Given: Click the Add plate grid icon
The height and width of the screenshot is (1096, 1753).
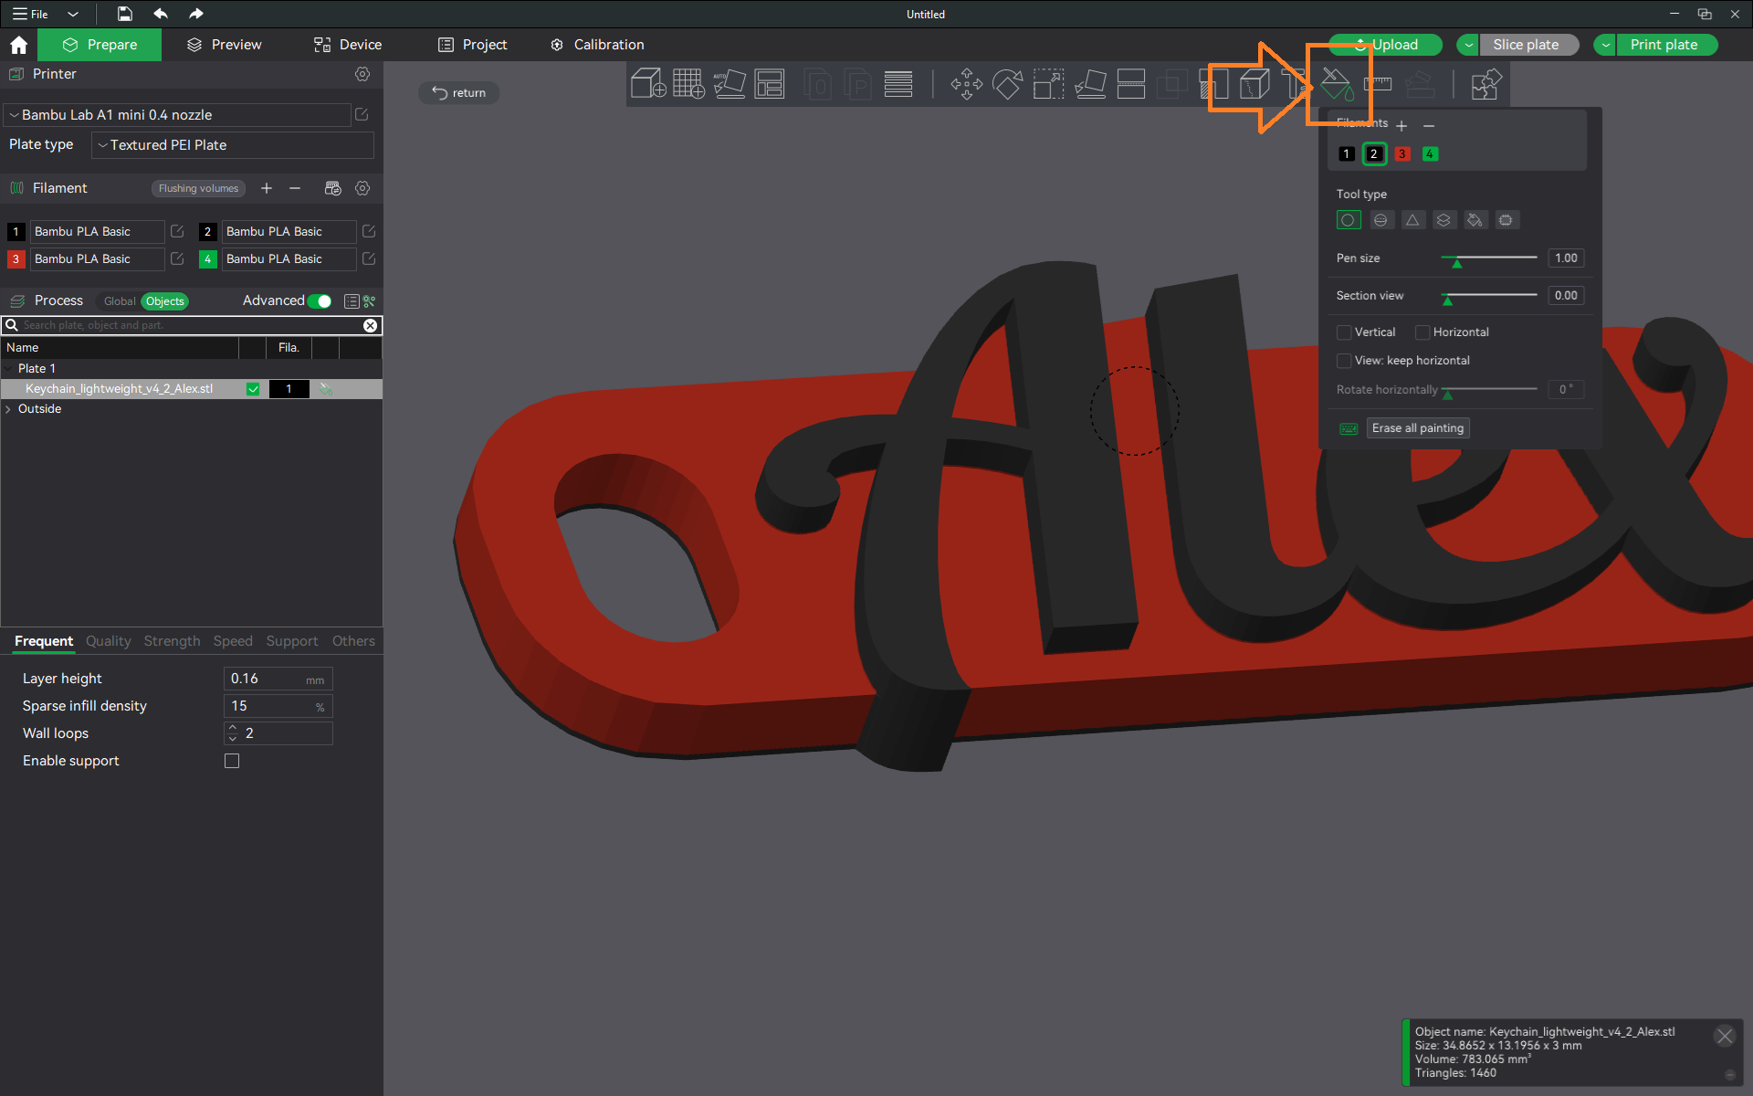Looking at the screenshot, I should (688, 84).
